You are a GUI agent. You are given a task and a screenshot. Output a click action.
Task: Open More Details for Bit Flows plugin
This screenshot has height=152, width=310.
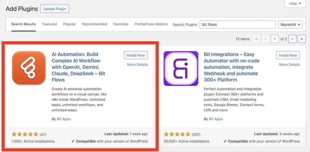click(x=137, y=65)
